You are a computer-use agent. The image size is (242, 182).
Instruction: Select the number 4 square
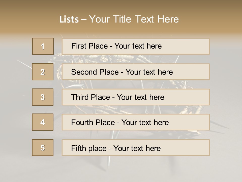tap(43, 122)
